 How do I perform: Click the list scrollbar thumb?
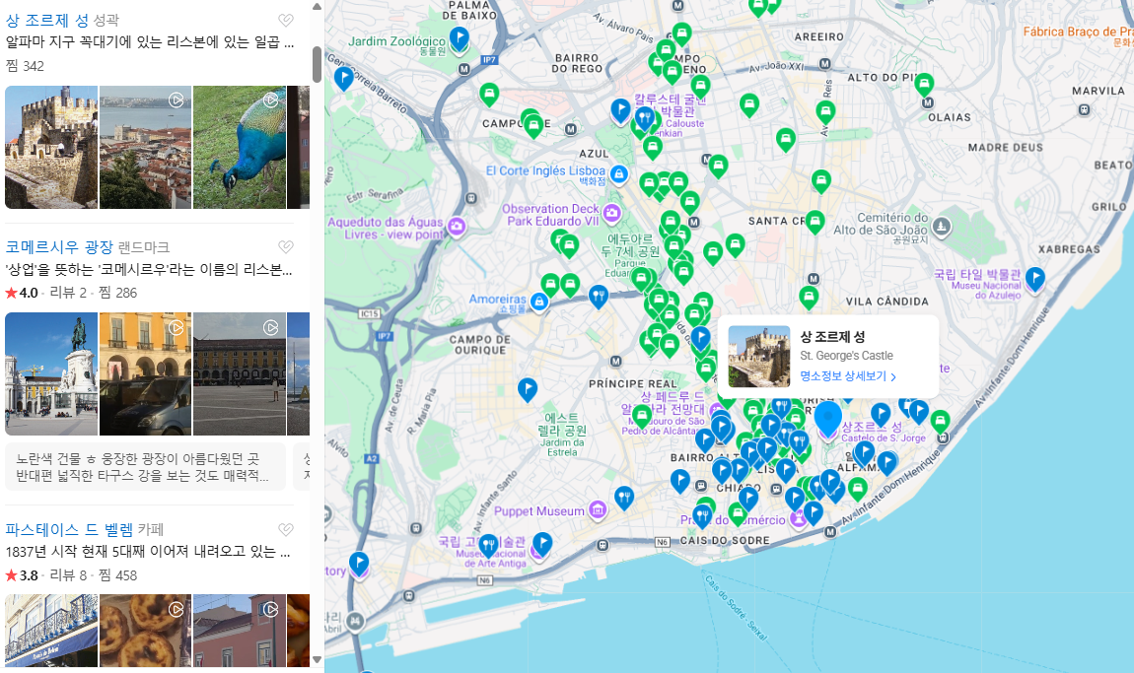click(x=317, y=64)
